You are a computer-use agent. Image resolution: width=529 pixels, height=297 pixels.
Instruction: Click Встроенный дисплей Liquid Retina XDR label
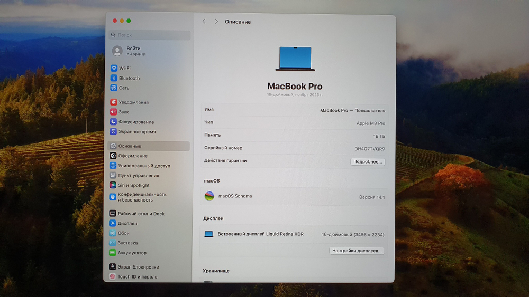click(x=261, y=234)
